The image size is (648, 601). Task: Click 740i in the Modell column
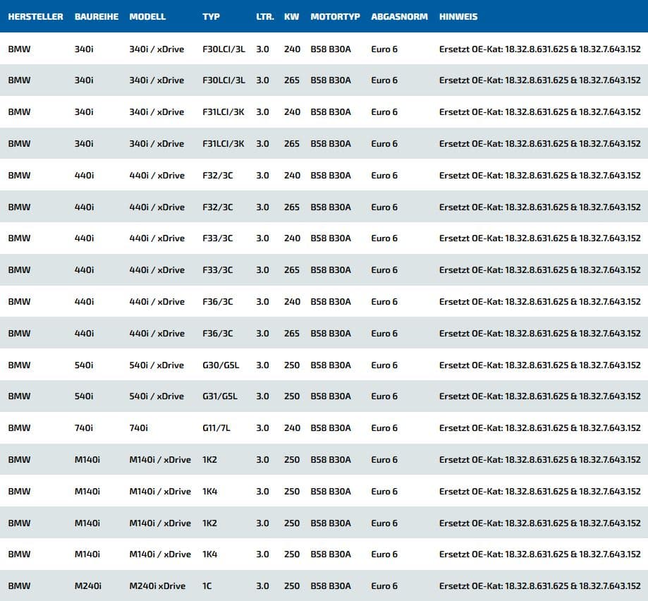(138, 427)
